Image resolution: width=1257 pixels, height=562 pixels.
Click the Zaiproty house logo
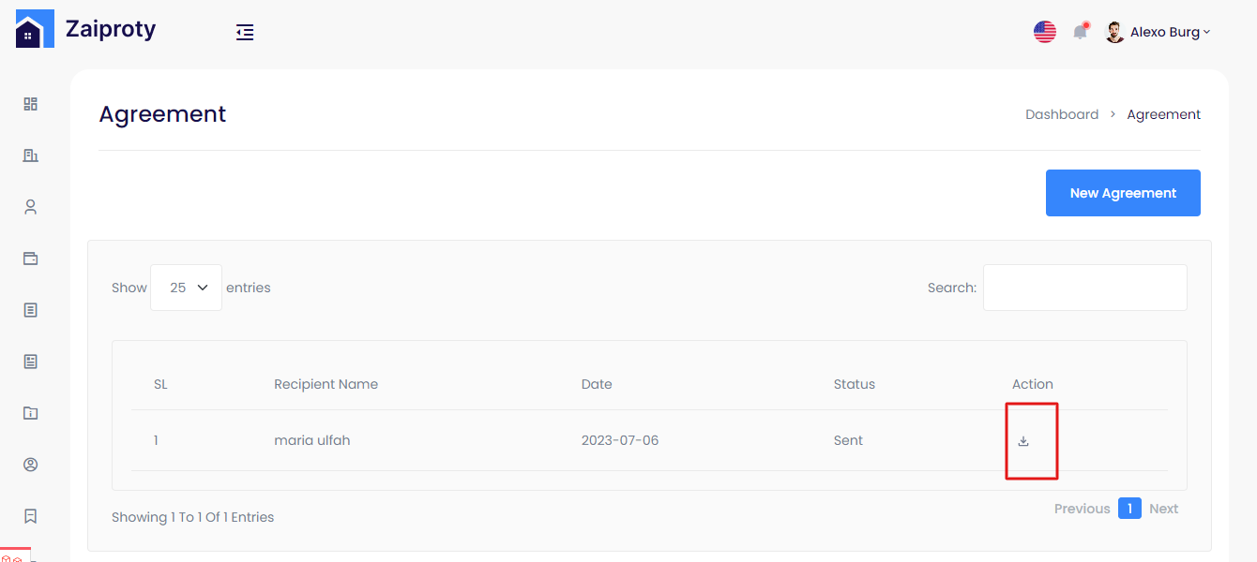point(28,30)
